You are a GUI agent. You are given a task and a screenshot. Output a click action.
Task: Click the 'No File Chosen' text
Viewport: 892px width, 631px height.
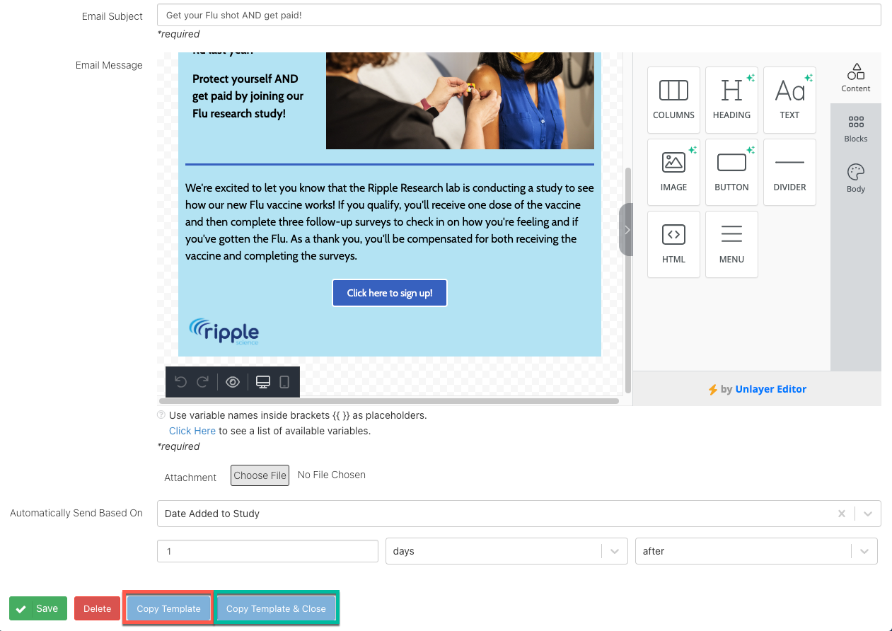click(332, 475)
